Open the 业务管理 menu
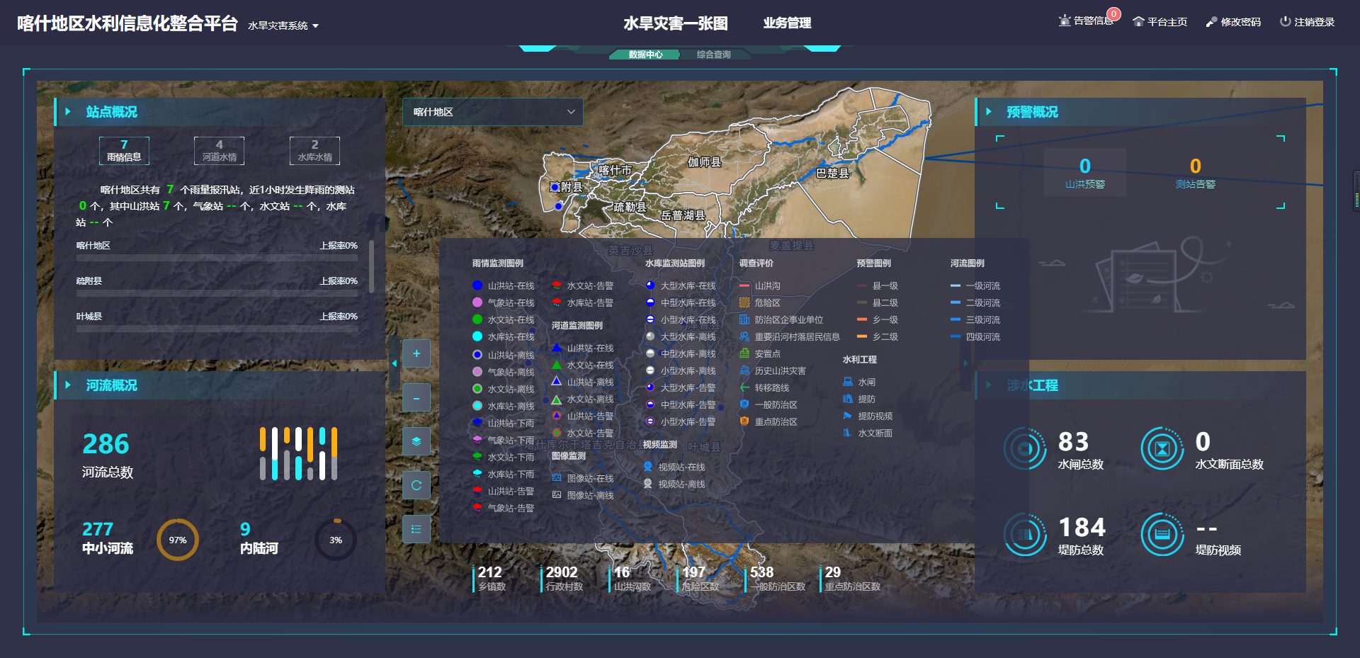Screen dimensions: 1360x658 click(787, 23)
